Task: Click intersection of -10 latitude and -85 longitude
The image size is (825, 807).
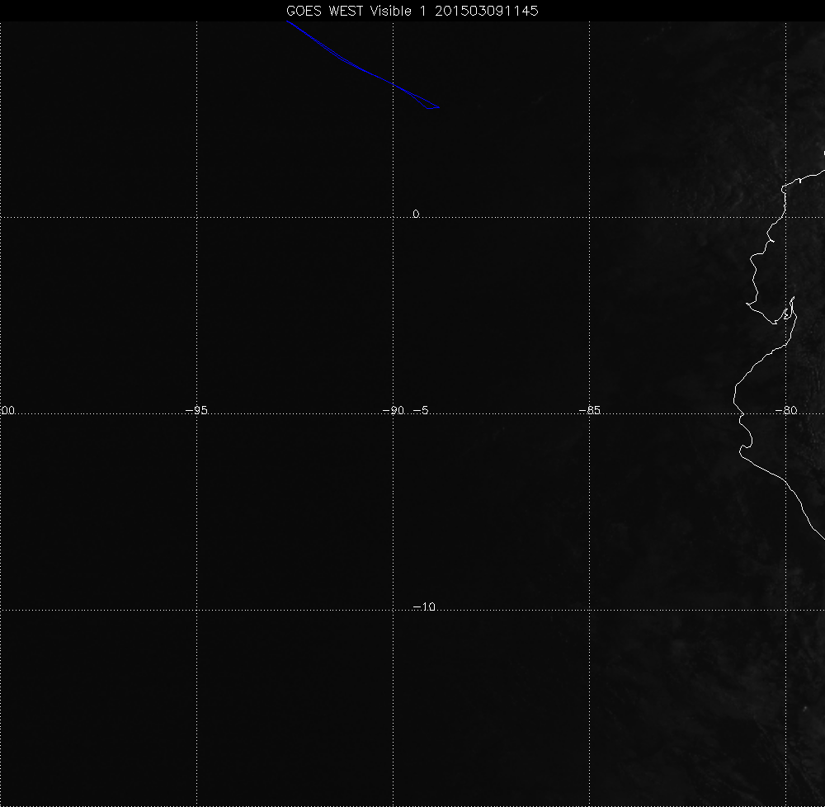Action: (590, 611)
